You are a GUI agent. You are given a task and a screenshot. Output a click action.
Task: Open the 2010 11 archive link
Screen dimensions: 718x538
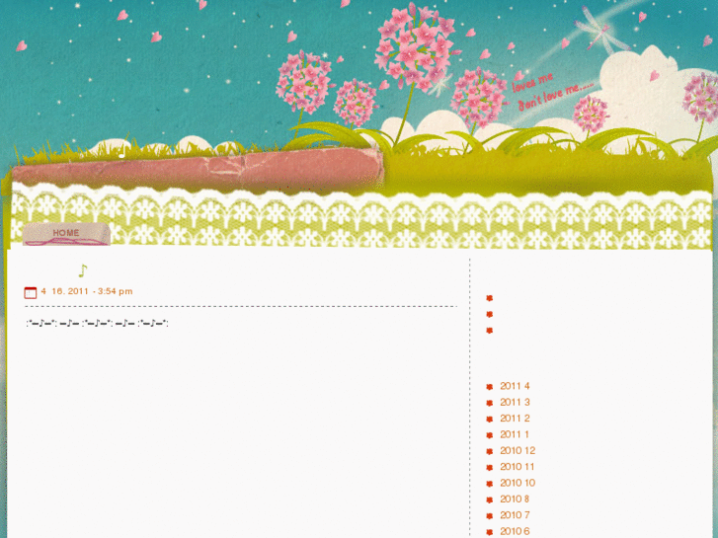(517, 467)
